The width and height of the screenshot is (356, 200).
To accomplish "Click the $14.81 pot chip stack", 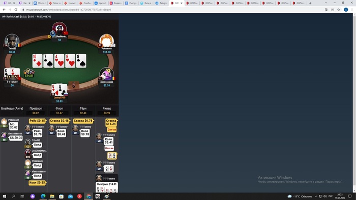I will click(29, 73).
